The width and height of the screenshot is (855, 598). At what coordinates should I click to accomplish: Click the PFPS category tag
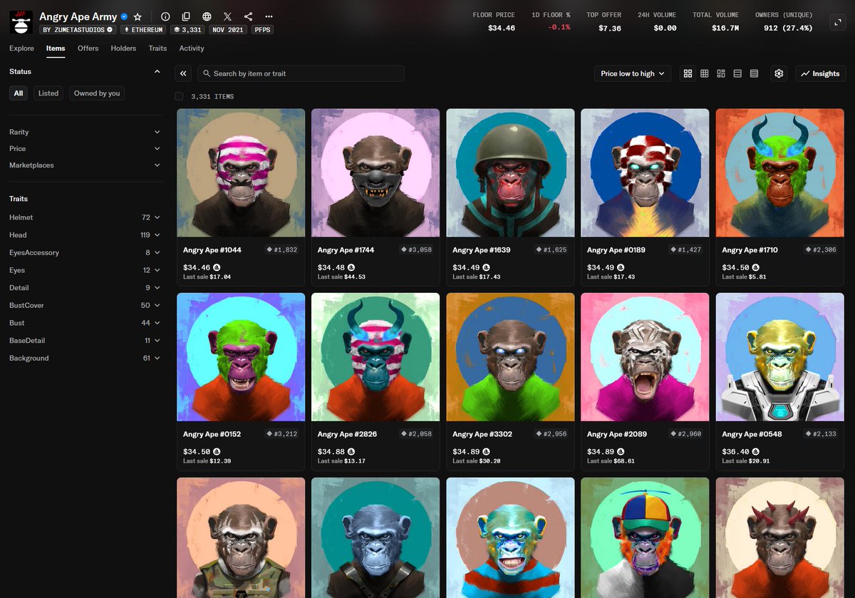click(262, 30)
